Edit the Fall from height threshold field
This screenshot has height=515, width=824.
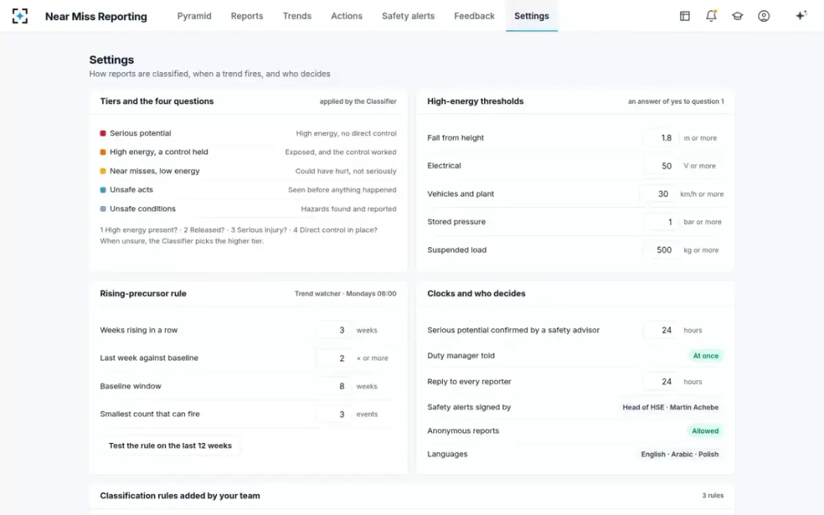click(x=661, y=138)
